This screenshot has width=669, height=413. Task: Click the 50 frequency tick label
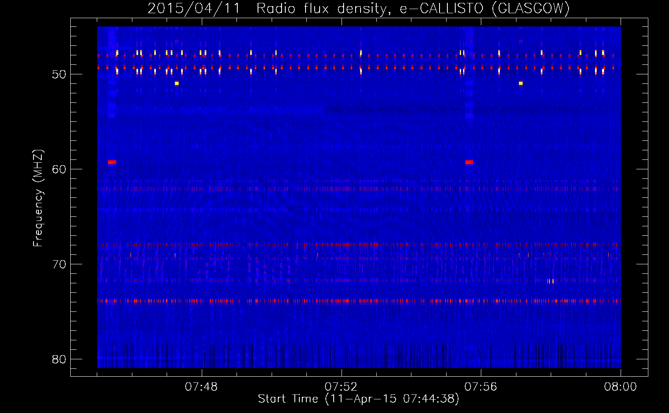60,74
